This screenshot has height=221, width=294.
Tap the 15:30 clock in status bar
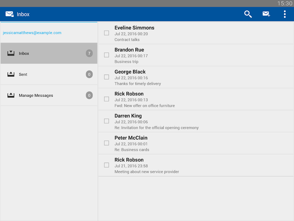coord(285,3)
